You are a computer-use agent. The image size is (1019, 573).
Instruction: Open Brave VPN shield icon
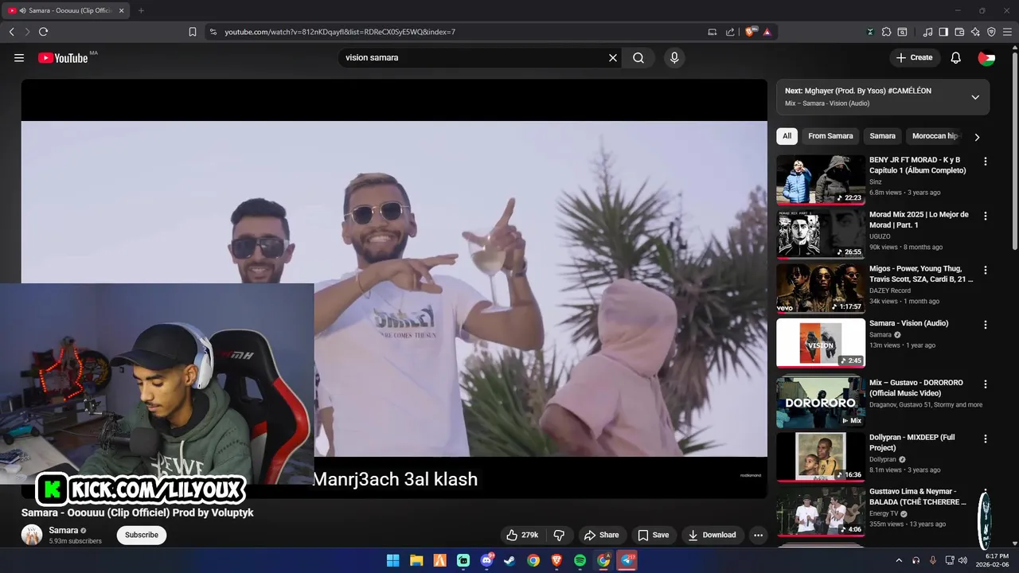[x=991, y=32]
